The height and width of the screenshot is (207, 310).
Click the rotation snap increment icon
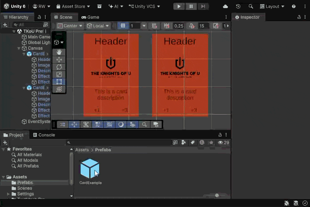tap(192, 26)
